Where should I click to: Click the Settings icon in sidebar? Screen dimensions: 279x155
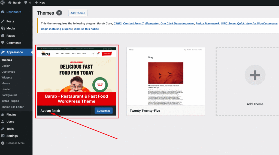(3, 136)
